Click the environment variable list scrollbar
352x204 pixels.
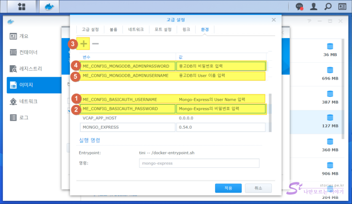(x=270, y=112)
